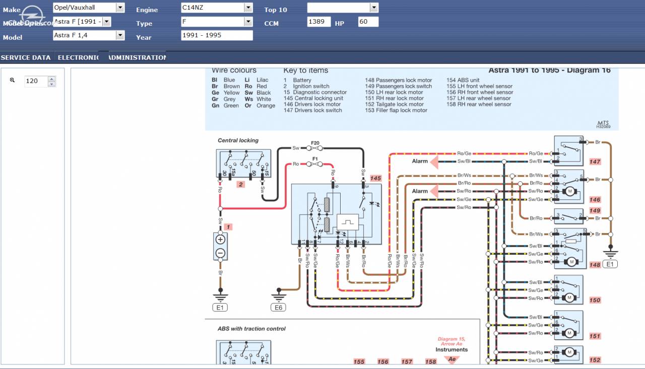Screen dimensions: 645x369
Task: Click the battery symbol labeled 1
Action: pyautogui.click(x=220, y=246)
